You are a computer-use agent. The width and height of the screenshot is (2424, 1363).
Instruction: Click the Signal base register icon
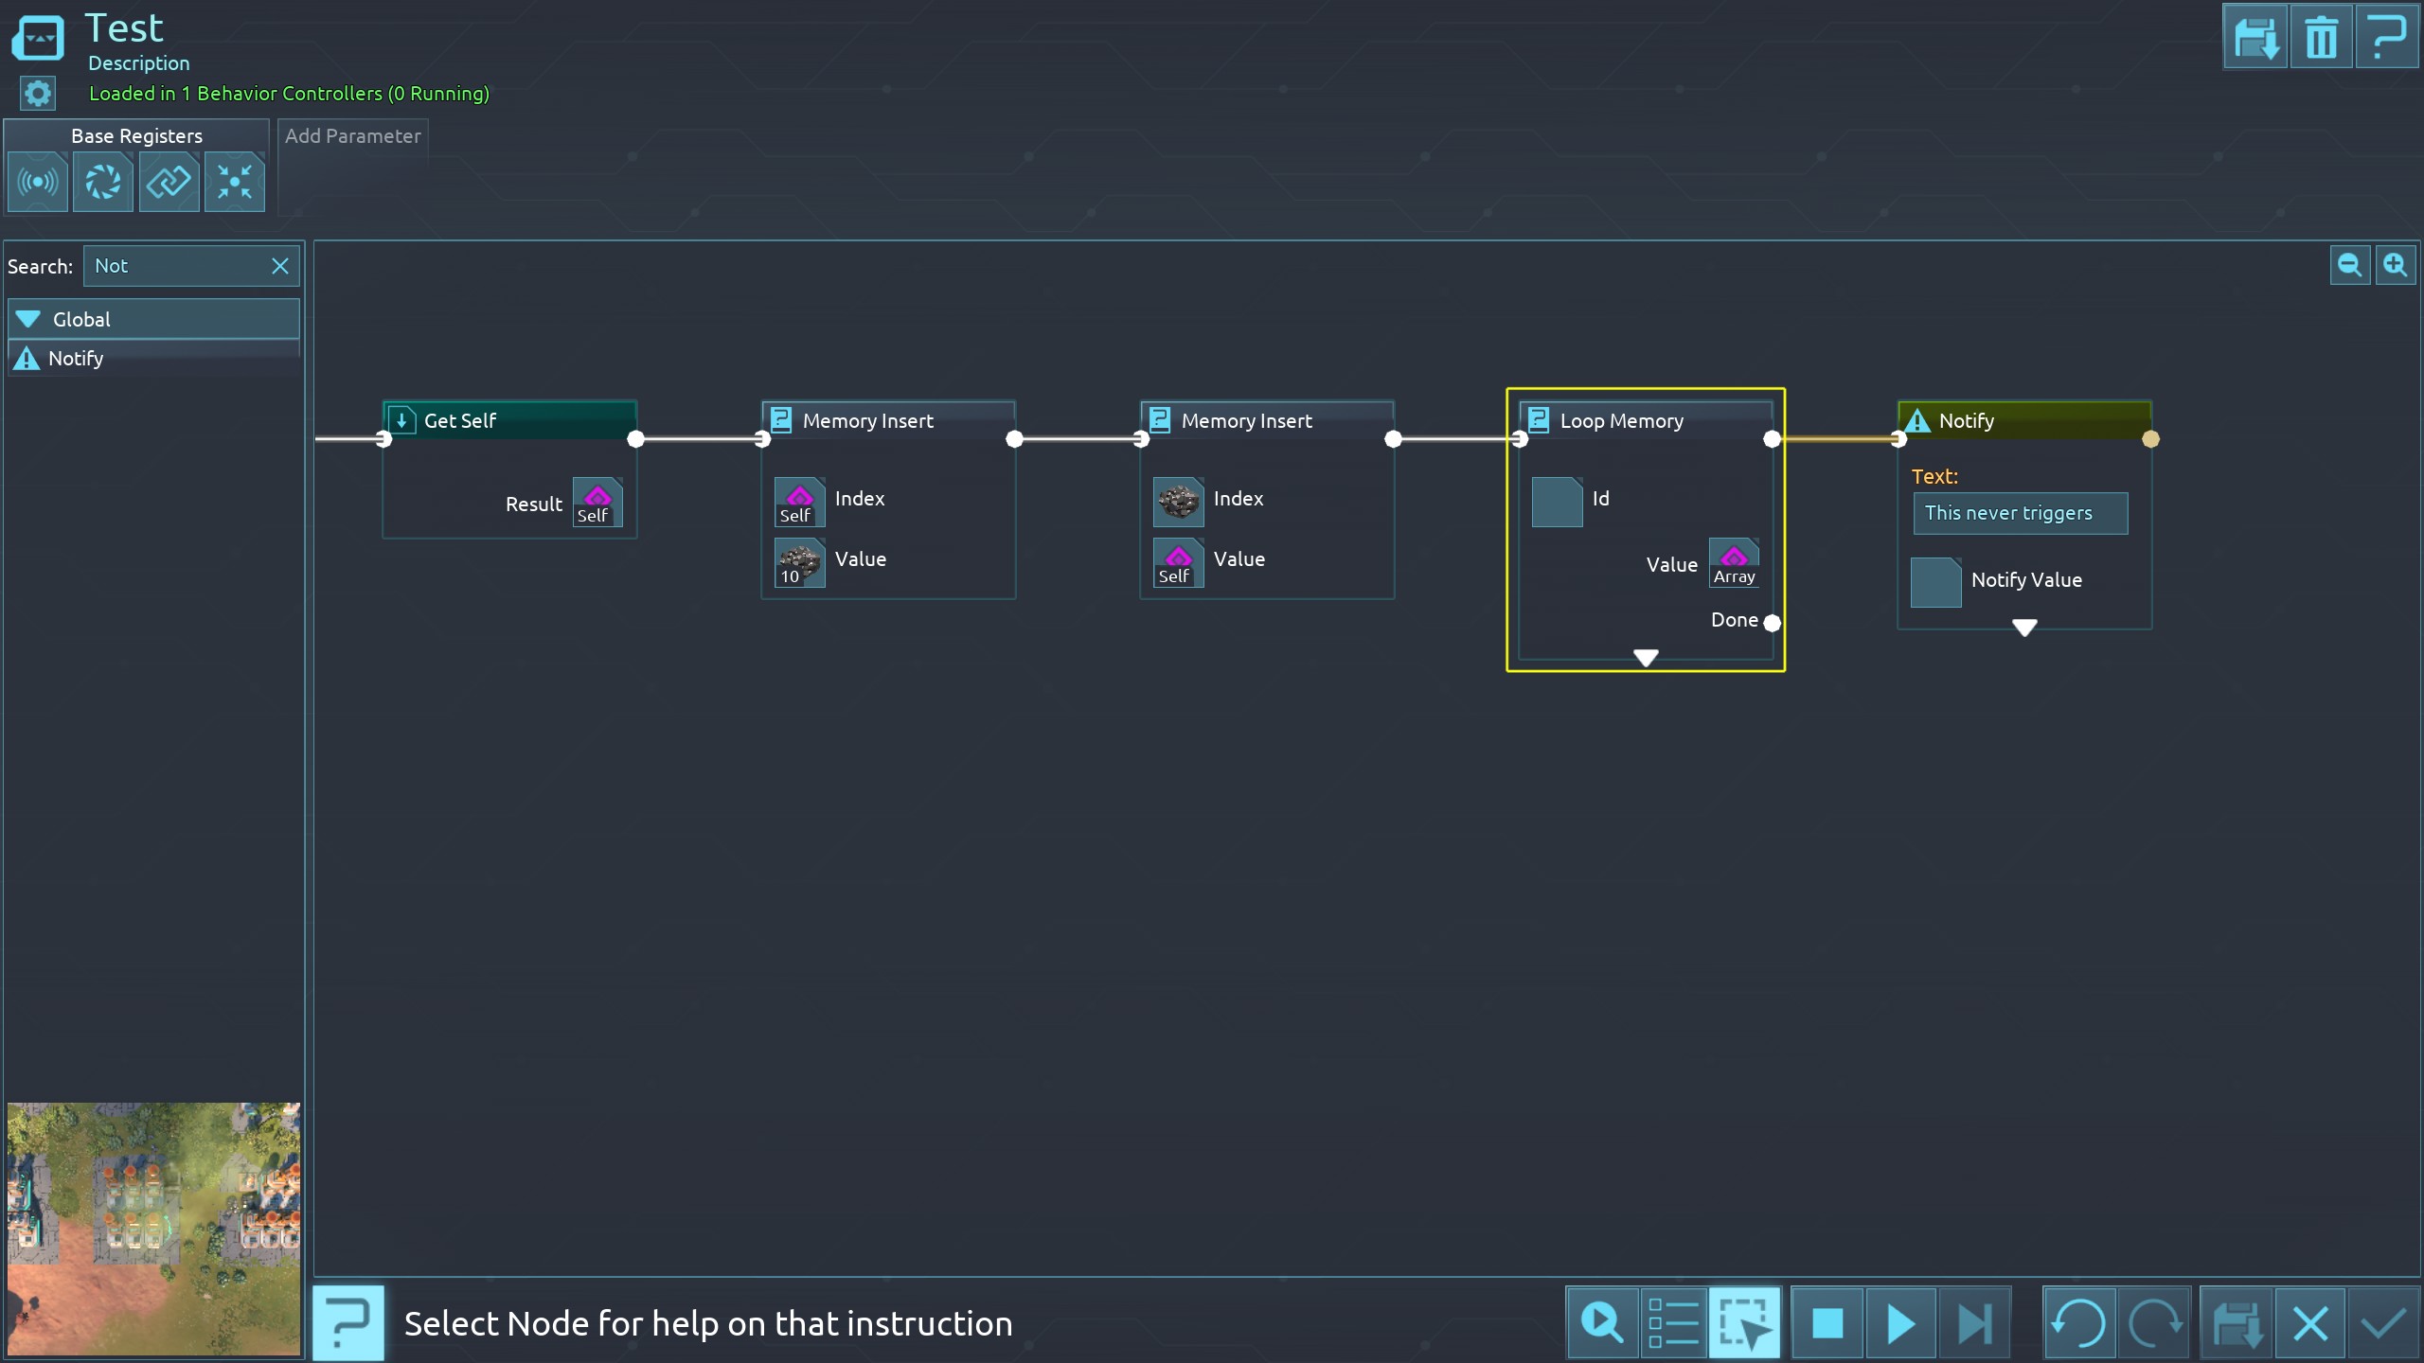coord(38,182)
